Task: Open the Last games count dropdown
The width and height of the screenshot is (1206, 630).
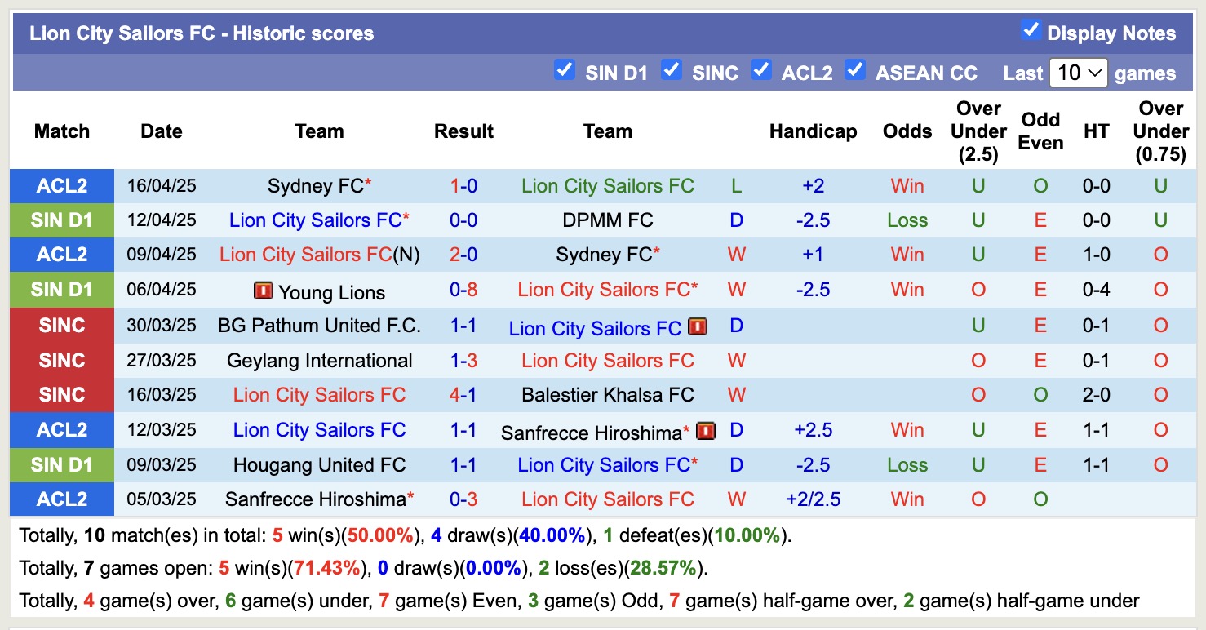Action: [x=1078, y=73]
